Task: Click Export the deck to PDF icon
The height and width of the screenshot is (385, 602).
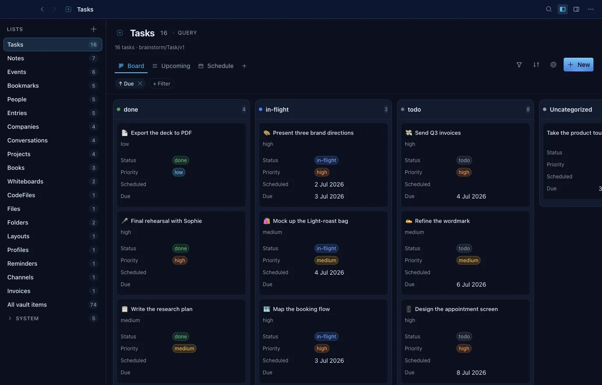Action: (125, 133)
